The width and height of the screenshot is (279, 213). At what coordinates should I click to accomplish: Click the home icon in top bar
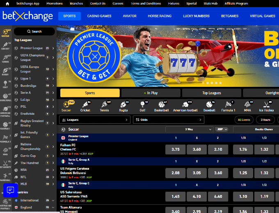click(7, 4)
